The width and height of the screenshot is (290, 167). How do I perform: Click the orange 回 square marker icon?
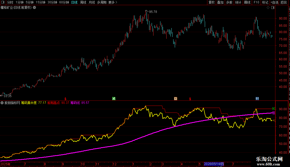(176, 98)
